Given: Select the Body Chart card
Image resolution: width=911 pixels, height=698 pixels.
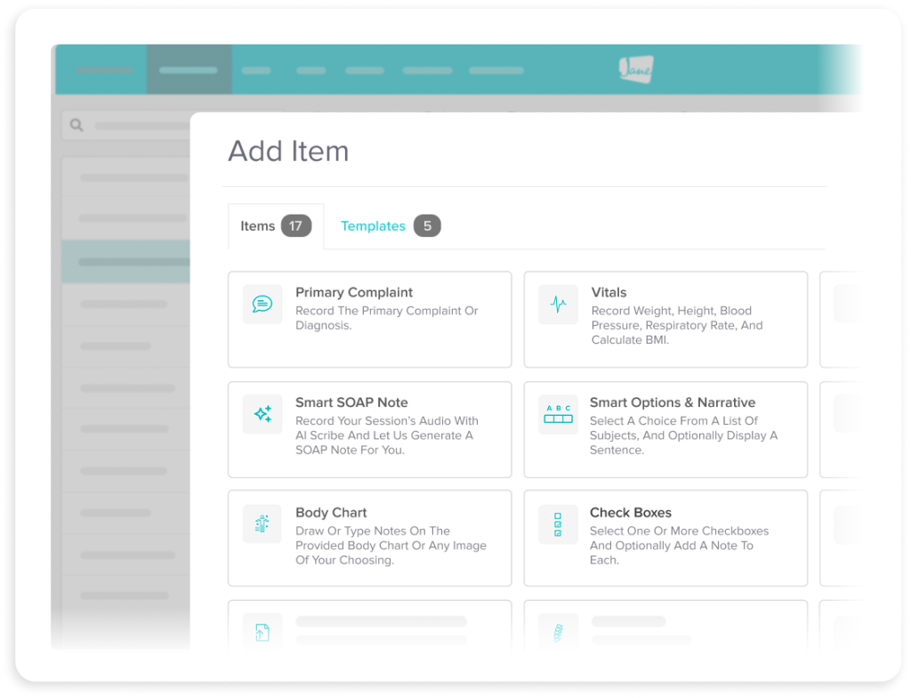Looking at the screenshot, I should (x=370, y=538).
